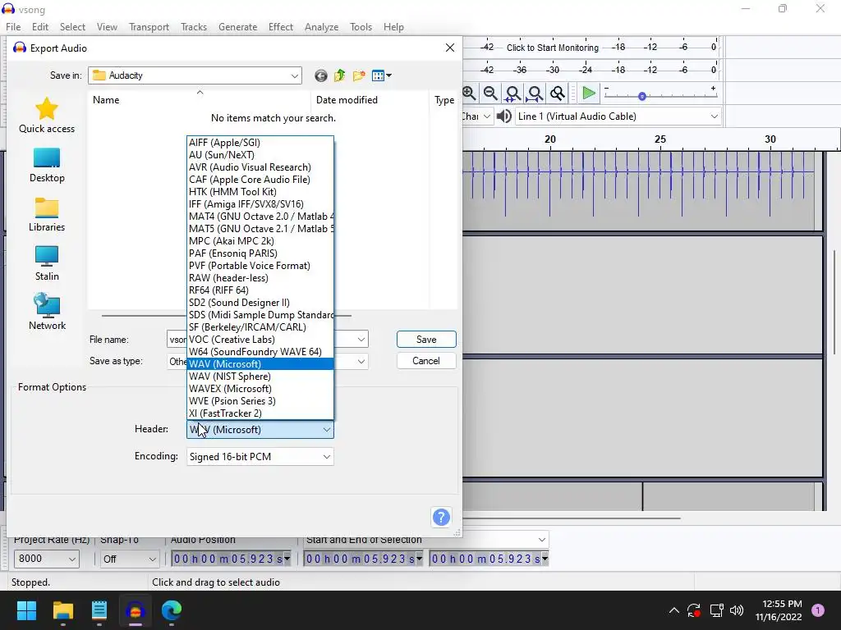Screen dimensions: 841x630
Task: Click the Zoom Out magnifier icon
Action: (490, 94)
